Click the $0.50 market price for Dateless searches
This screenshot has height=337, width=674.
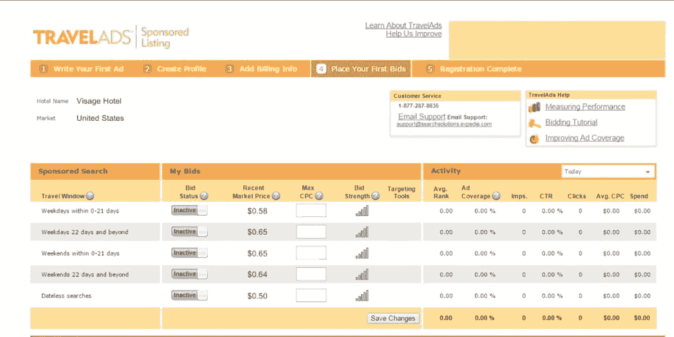click(257, 296)
